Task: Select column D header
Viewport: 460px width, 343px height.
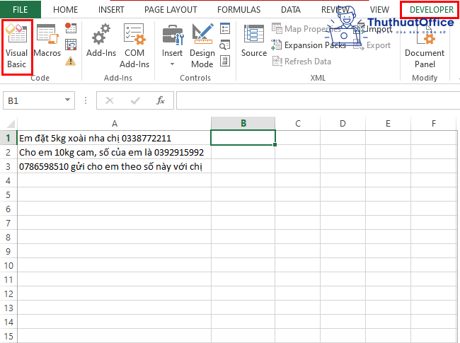Action: [x=343, y=124]
